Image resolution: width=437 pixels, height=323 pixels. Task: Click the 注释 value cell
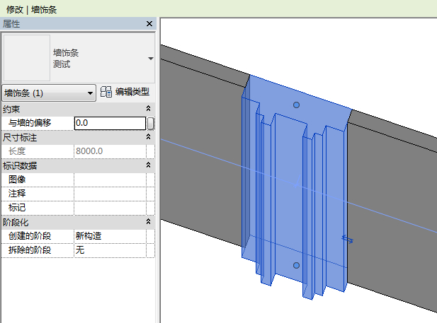tap(110, 194)
